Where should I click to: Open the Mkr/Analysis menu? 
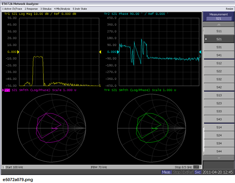[62, 9]
